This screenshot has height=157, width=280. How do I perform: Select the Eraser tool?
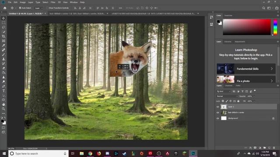(3, 68)
